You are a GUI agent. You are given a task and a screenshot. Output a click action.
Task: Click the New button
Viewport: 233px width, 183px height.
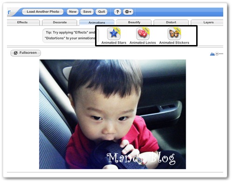tap(73, 12)
